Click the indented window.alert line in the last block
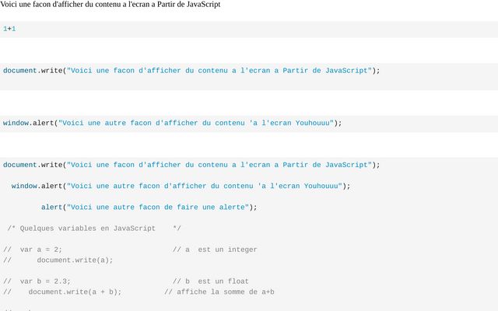The height and width of the screenshot is (311, 498). [x=181, y=186]
